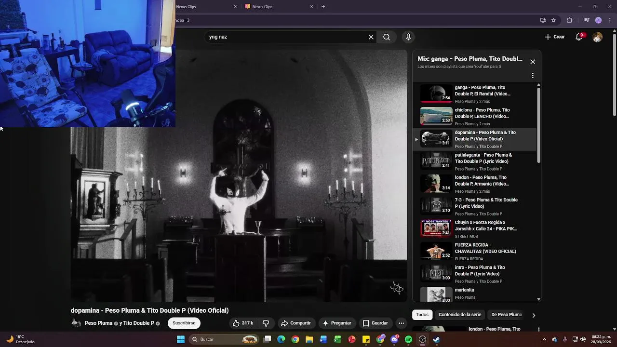Open a new browser tab
The height and width of the screenshot is (347, 617).
tap(323, 7)
